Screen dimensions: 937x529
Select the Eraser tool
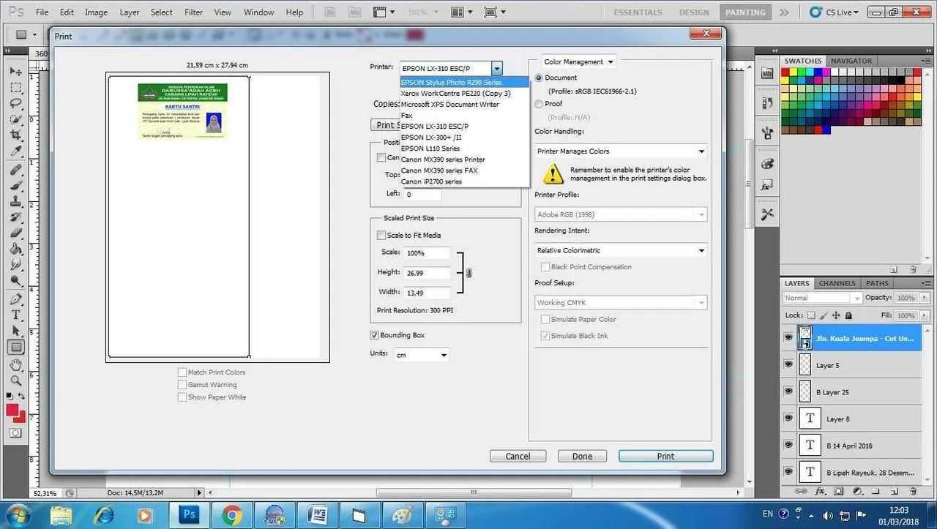click(15, 234)
